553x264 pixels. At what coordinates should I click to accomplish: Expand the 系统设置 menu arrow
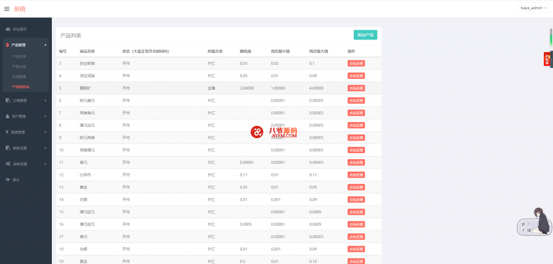click(x=45, y=164)
